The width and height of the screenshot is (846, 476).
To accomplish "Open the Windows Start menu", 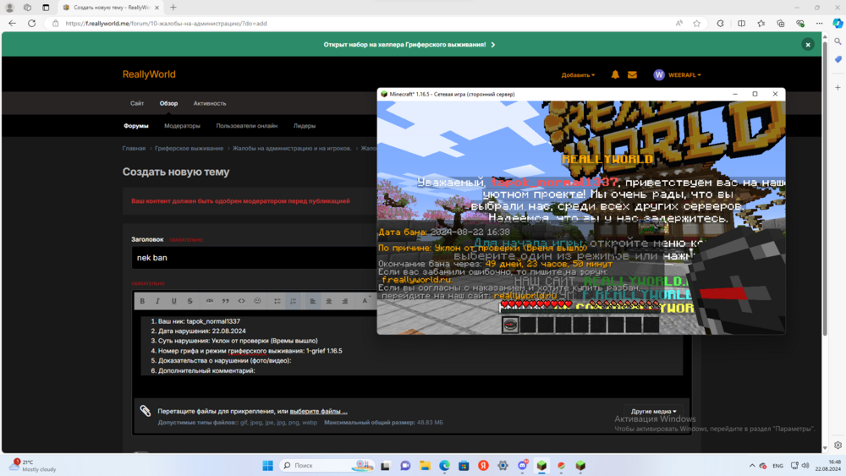I will (267, 466).
